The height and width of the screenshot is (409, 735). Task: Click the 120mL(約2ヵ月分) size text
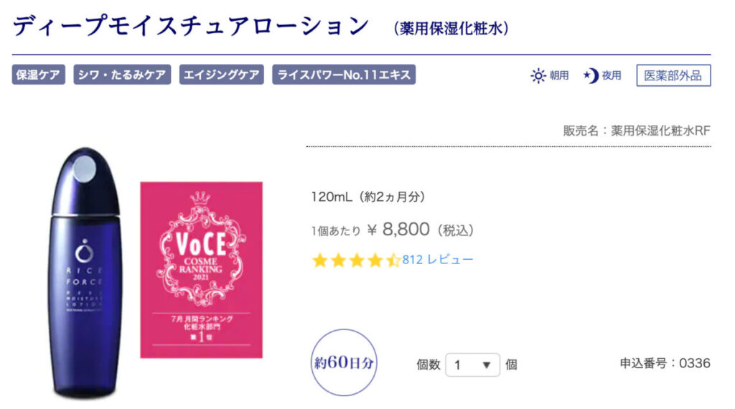click(x=373, y=197)
